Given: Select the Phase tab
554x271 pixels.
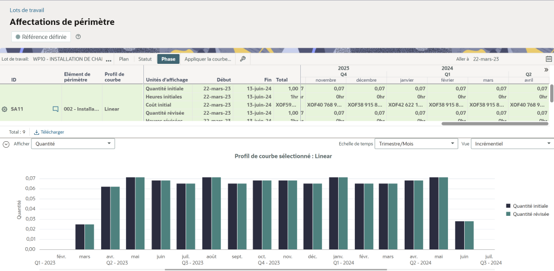Looking at the screenshot, I should [168, 59].
